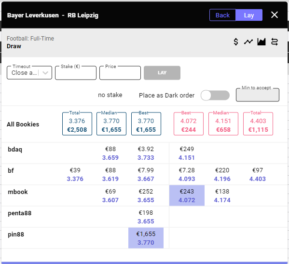Select the pink Total 4.403 box
This screenshot has height=264, width=289.
coord(258,124)
